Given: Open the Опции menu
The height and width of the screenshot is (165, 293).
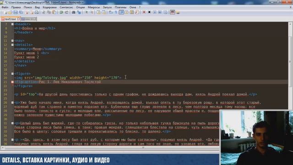Looking at the screenshot, I should 81,7.
